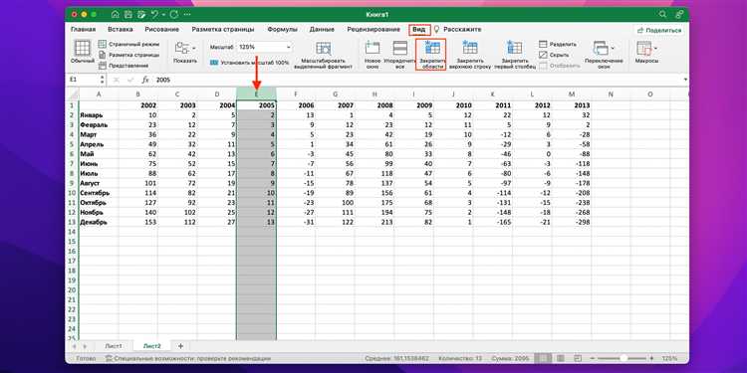Click the Упорядочить все icon

coord(400,48)
